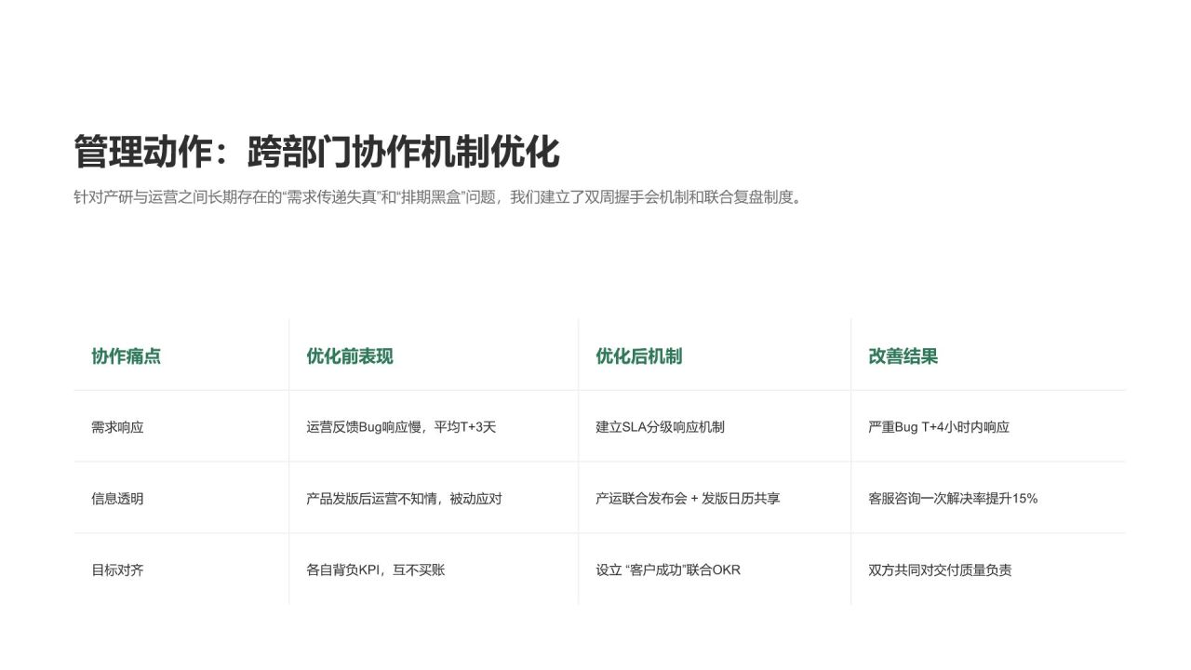Click the cell 运营反馈Bug响应慢，平均T+3天
This screenshot has height=670, width=1191.
(x=401, y=427)
